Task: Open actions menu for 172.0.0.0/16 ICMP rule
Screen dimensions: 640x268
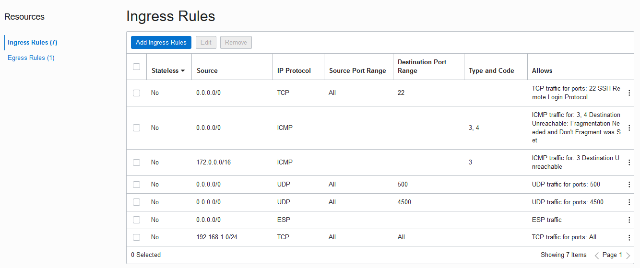Action: pos(629,163)
